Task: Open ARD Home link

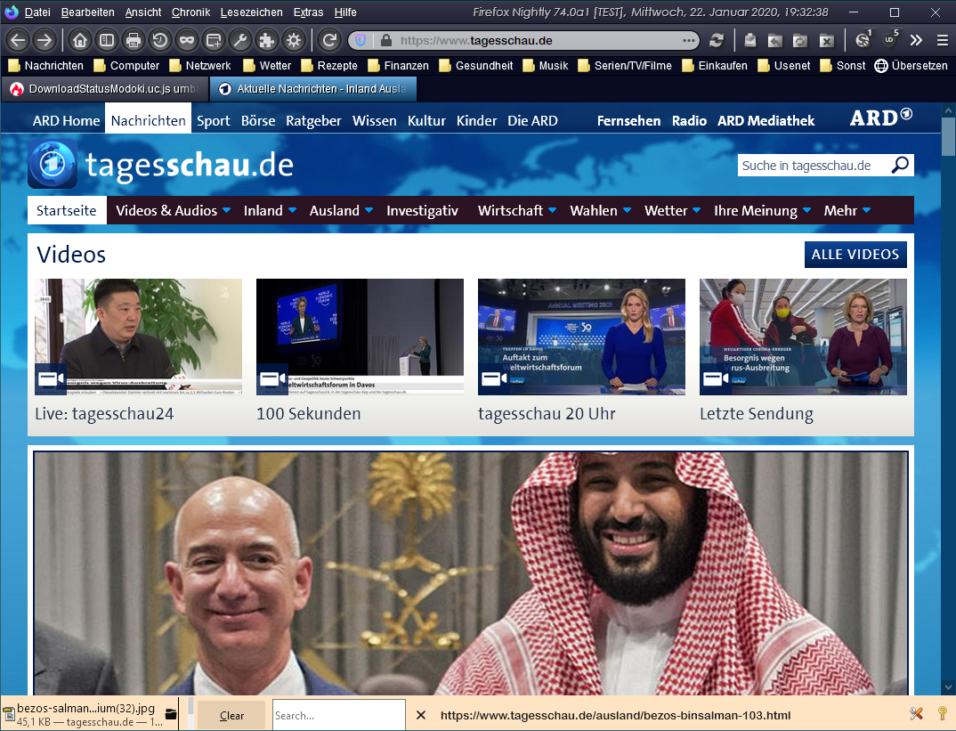Action: [x=66, y=121]
